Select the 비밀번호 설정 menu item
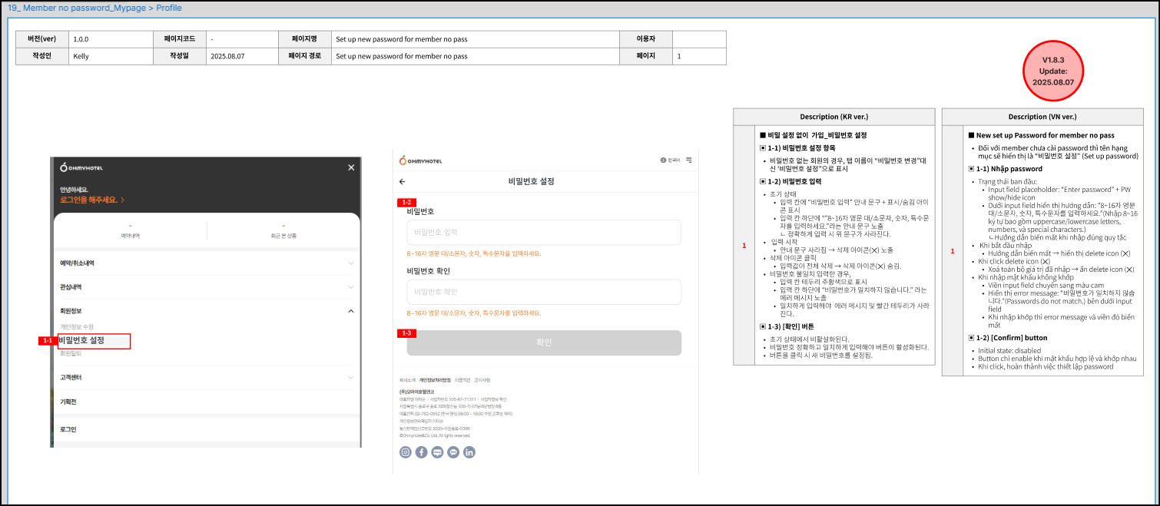 pos(83,340)
